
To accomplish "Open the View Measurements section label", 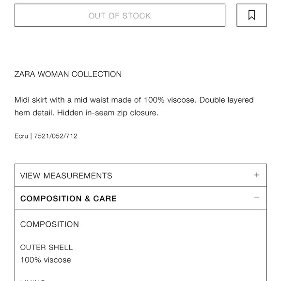I will click(66, 175).
